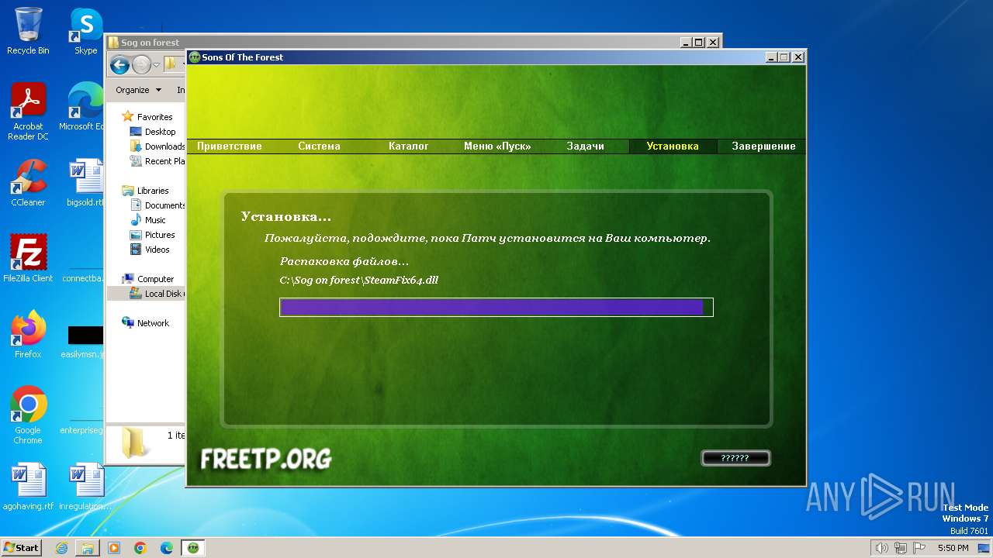Switch to the Система installer tab
Viewport: 993px width, 558px height.
tap(319, 146)
